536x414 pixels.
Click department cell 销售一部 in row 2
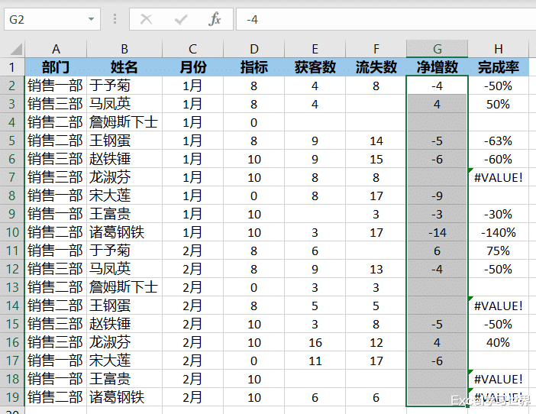tap(56, 86)
